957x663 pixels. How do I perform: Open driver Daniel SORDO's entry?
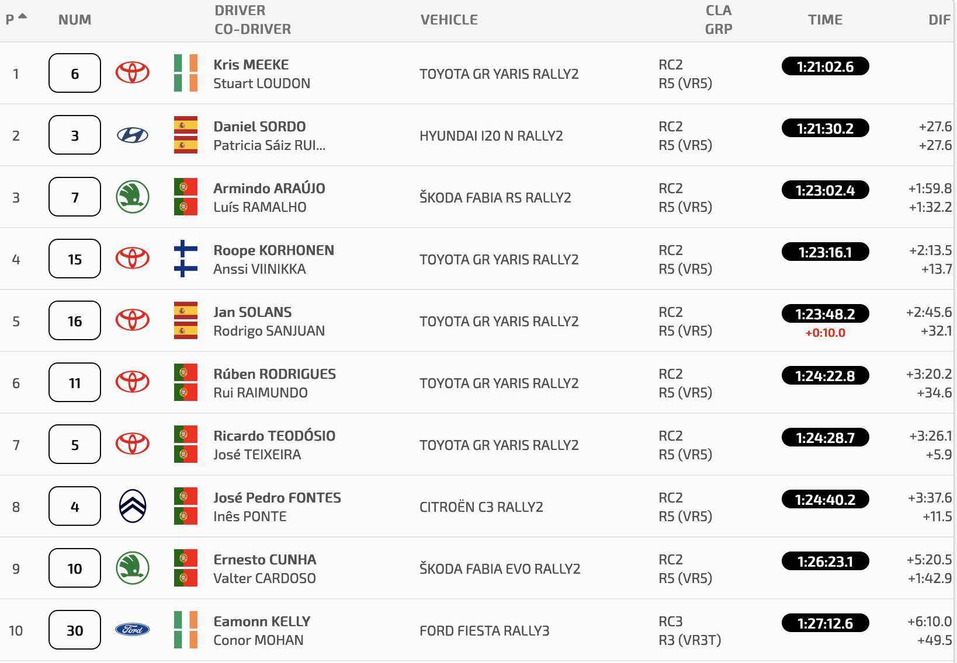point(259,126)
